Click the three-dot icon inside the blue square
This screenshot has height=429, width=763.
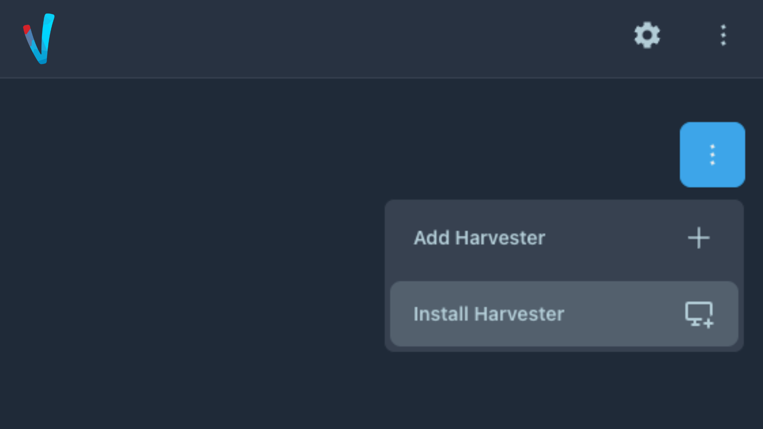coord(712,155)
